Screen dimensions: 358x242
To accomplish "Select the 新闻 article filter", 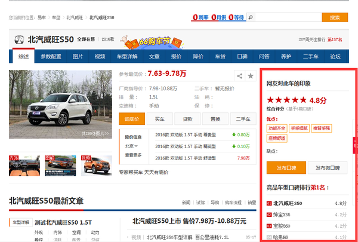I will (186, 203).
